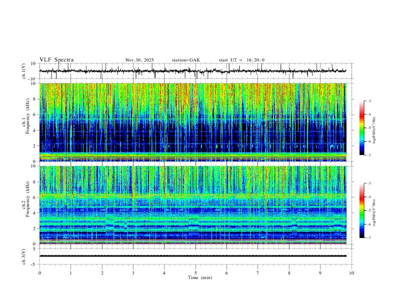
Task: Click the "-7" tick on ch.2 color bar
Action: tap(368, 238)
